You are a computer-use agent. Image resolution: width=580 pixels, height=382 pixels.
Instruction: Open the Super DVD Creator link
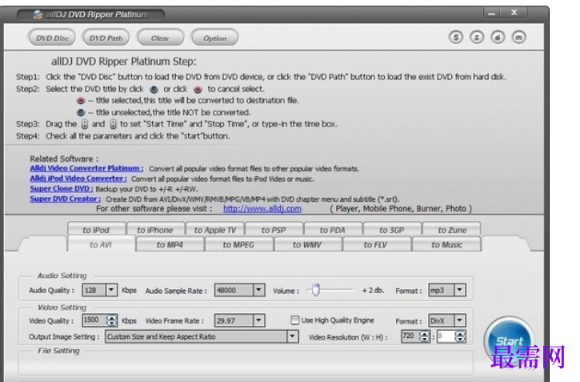[66, 199]
